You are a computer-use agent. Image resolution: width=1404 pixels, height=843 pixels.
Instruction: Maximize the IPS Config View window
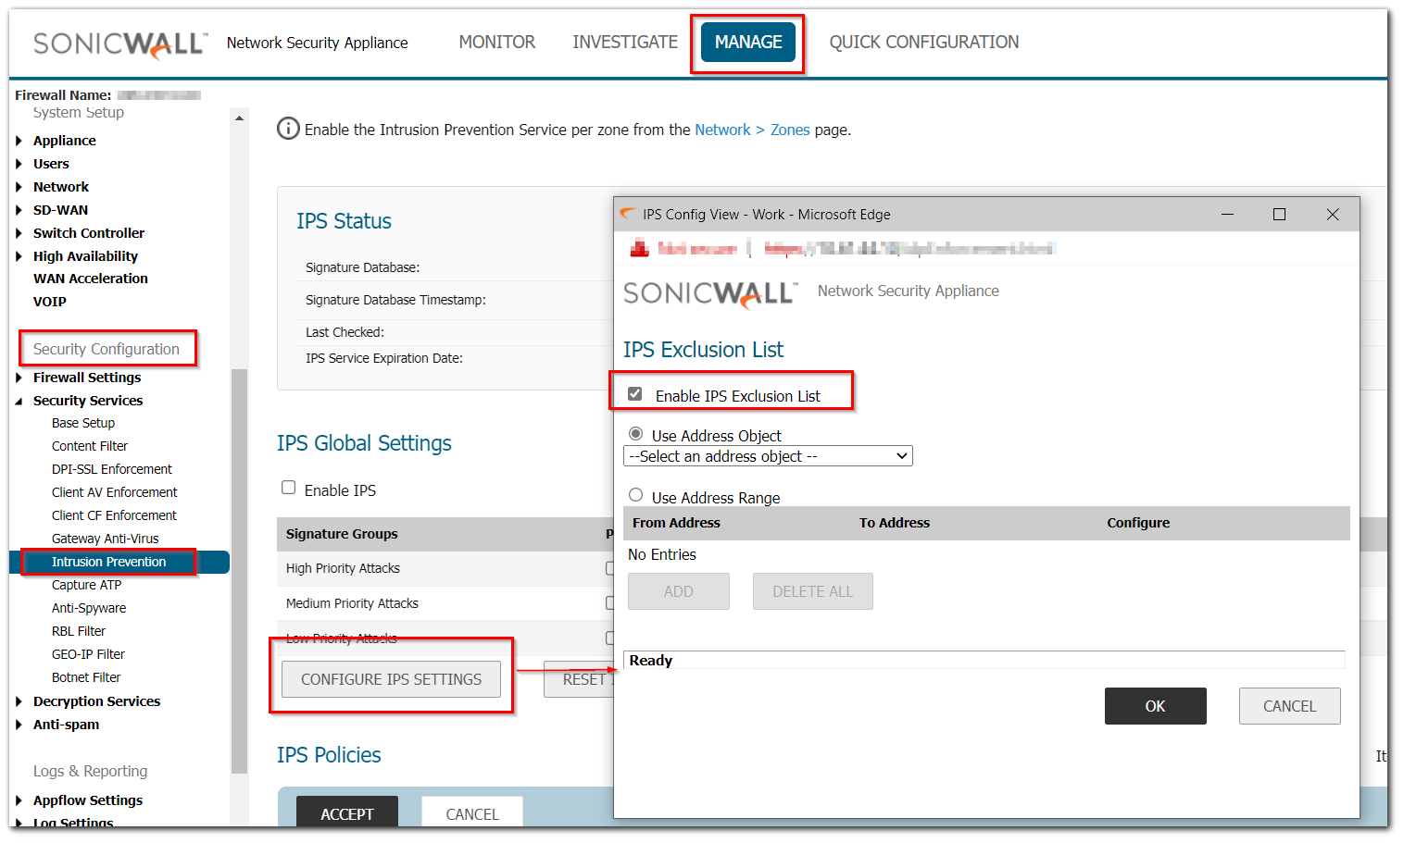1279,215
